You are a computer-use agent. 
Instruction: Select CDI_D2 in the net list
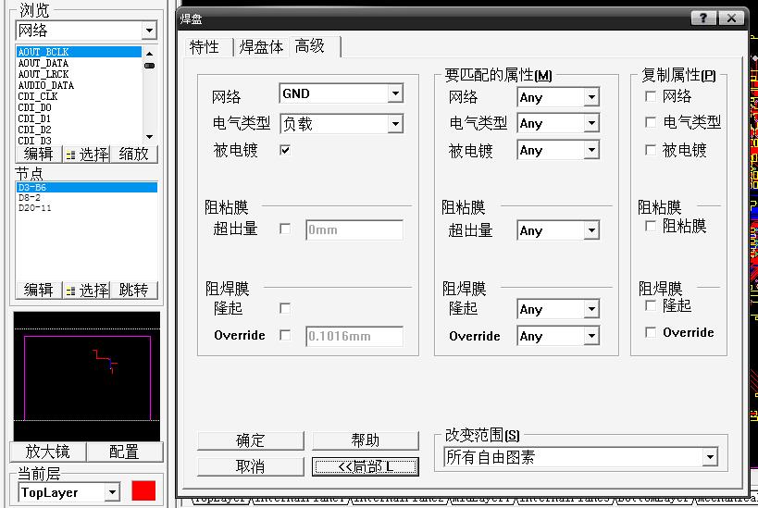[80, 130]
